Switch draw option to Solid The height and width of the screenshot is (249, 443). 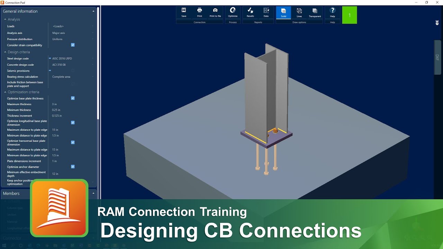283,12
